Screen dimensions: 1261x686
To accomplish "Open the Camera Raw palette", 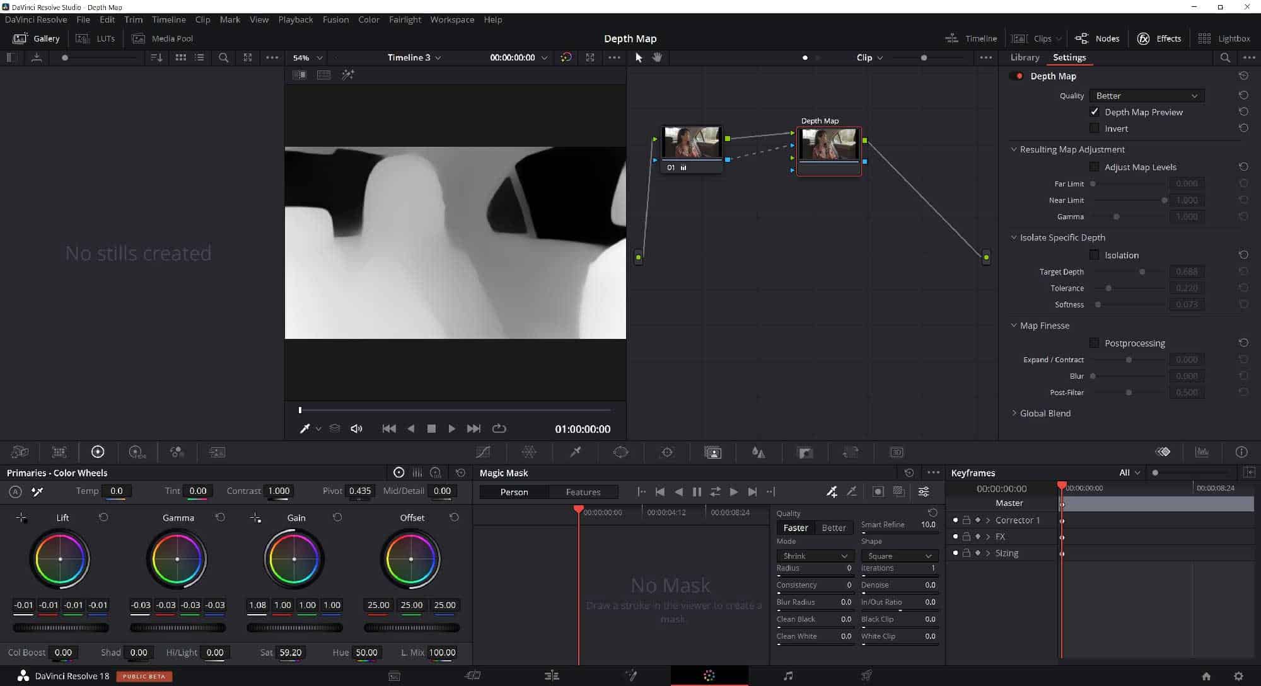I will (20, 452).
